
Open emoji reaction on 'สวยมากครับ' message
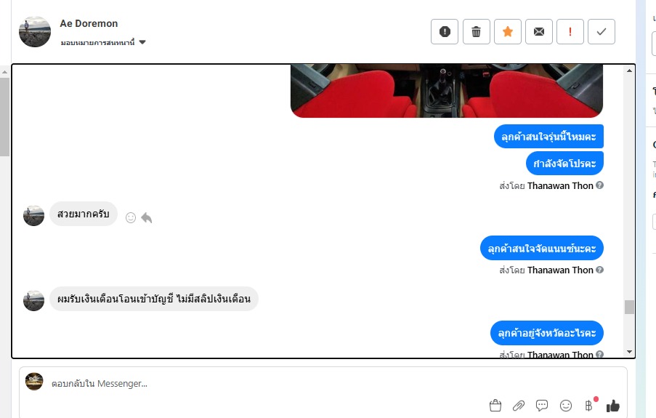point(131,218)
